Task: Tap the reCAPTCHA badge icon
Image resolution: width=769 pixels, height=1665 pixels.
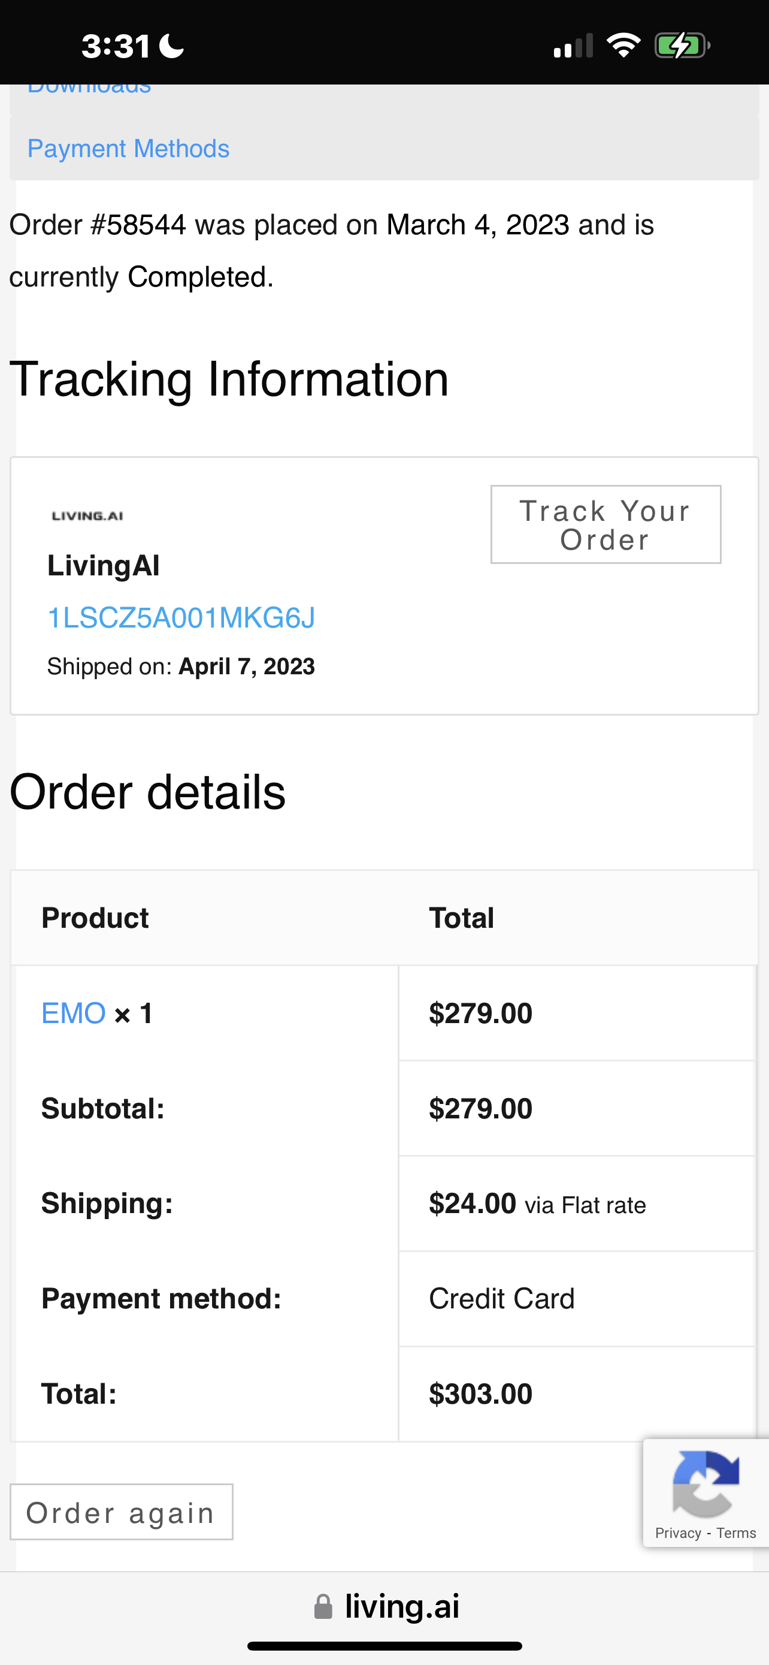Action: point(706,1484)
